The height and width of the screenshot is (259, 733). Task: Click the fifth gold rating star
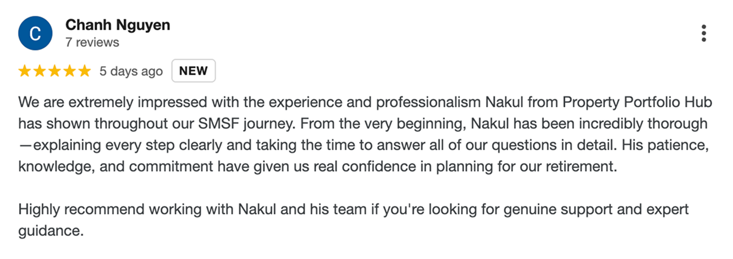(84, 71)
